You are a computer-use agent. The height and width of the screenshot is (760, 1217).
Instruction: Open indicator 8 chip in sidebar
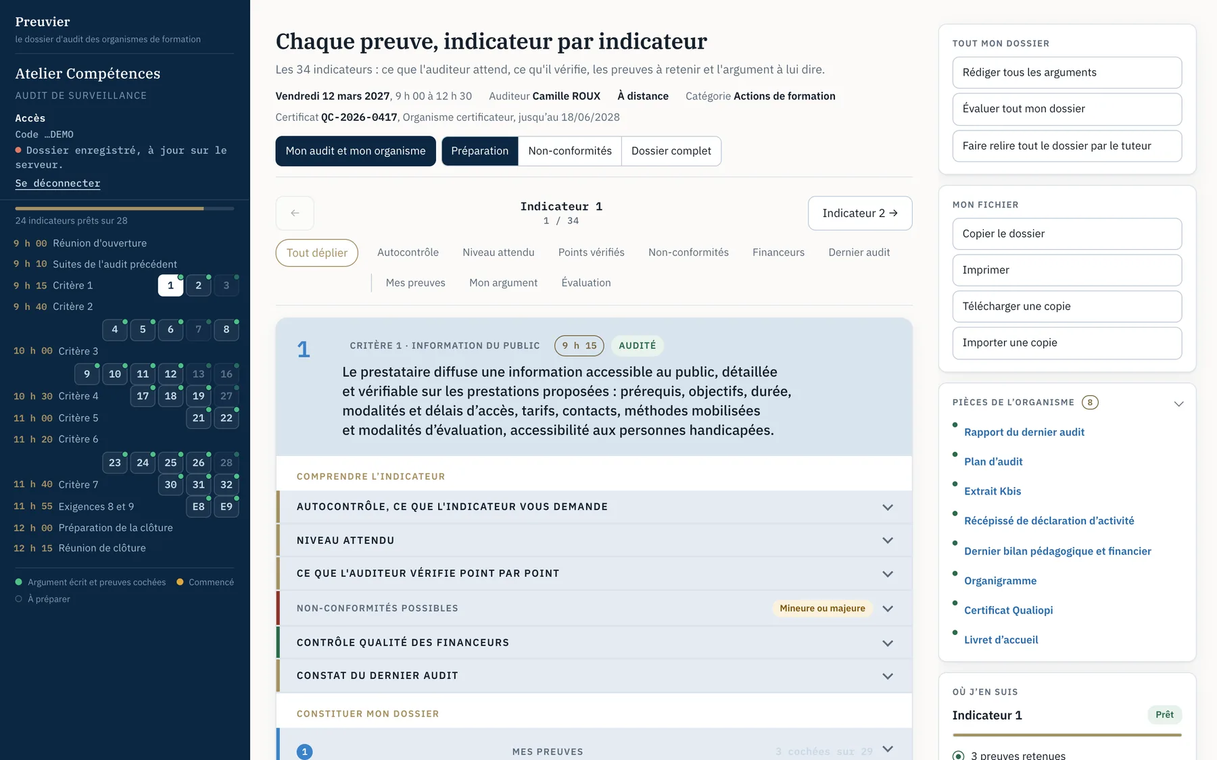[226, 329]
